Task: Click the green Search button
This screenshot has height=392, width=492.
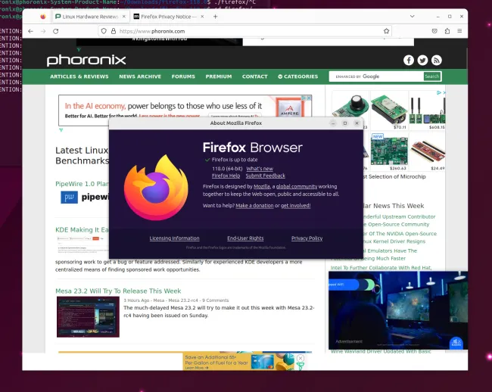Action: pyautogui.click(x=432, y=76)
